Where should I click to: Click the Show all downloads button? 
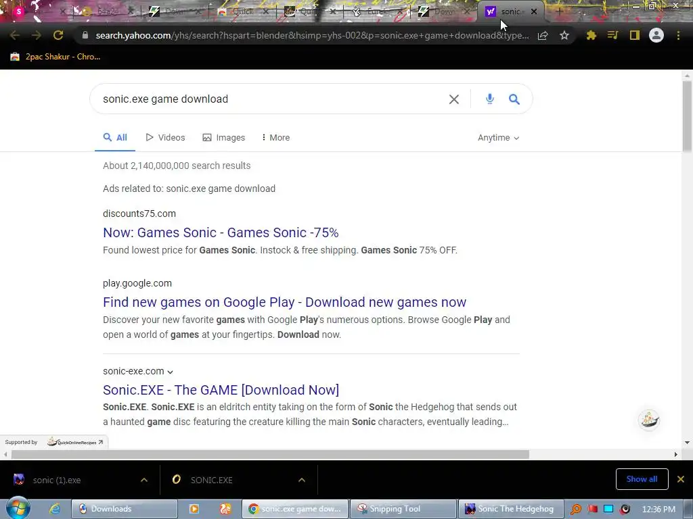[x=642, y=479]
